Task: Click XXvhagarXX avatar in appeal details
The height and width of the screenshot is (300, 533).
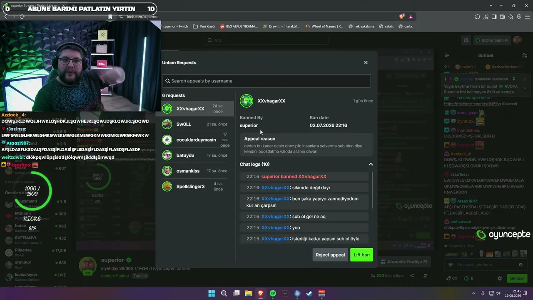Action: point(247,101)
